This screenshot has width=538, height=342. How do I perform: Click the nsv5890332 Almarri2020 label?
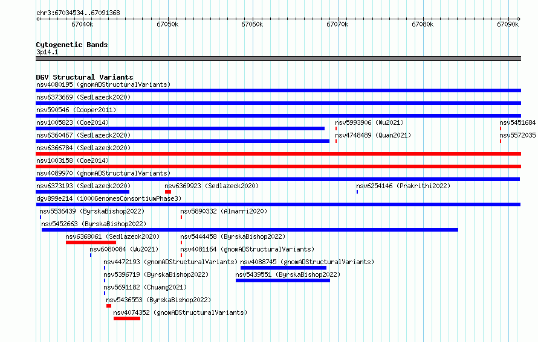point(224,211)
